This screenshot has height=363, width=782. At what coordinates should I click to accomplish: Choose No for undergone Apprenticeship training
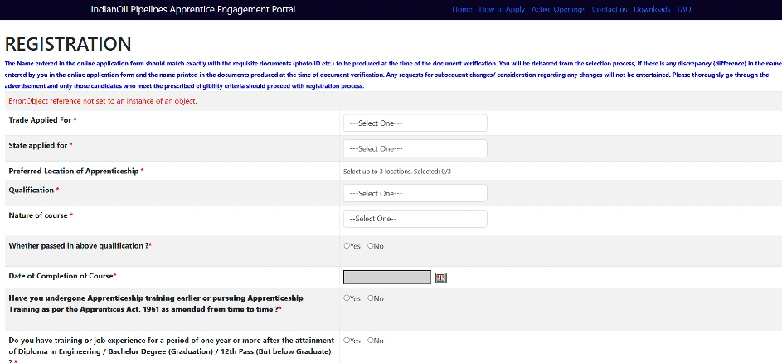click(x=371, y=298)
